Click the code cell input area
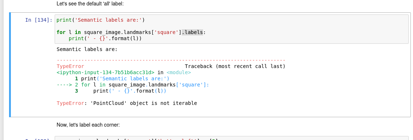Viewport: 413px width, 140px height. [x=232, y=29]
